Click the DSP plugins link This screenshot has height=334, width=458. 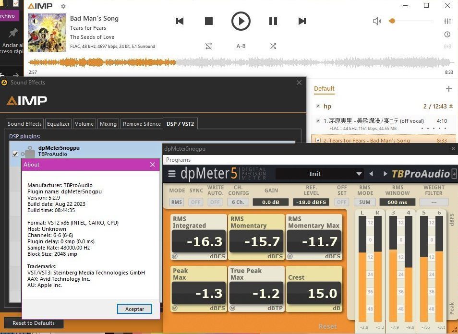24,136
